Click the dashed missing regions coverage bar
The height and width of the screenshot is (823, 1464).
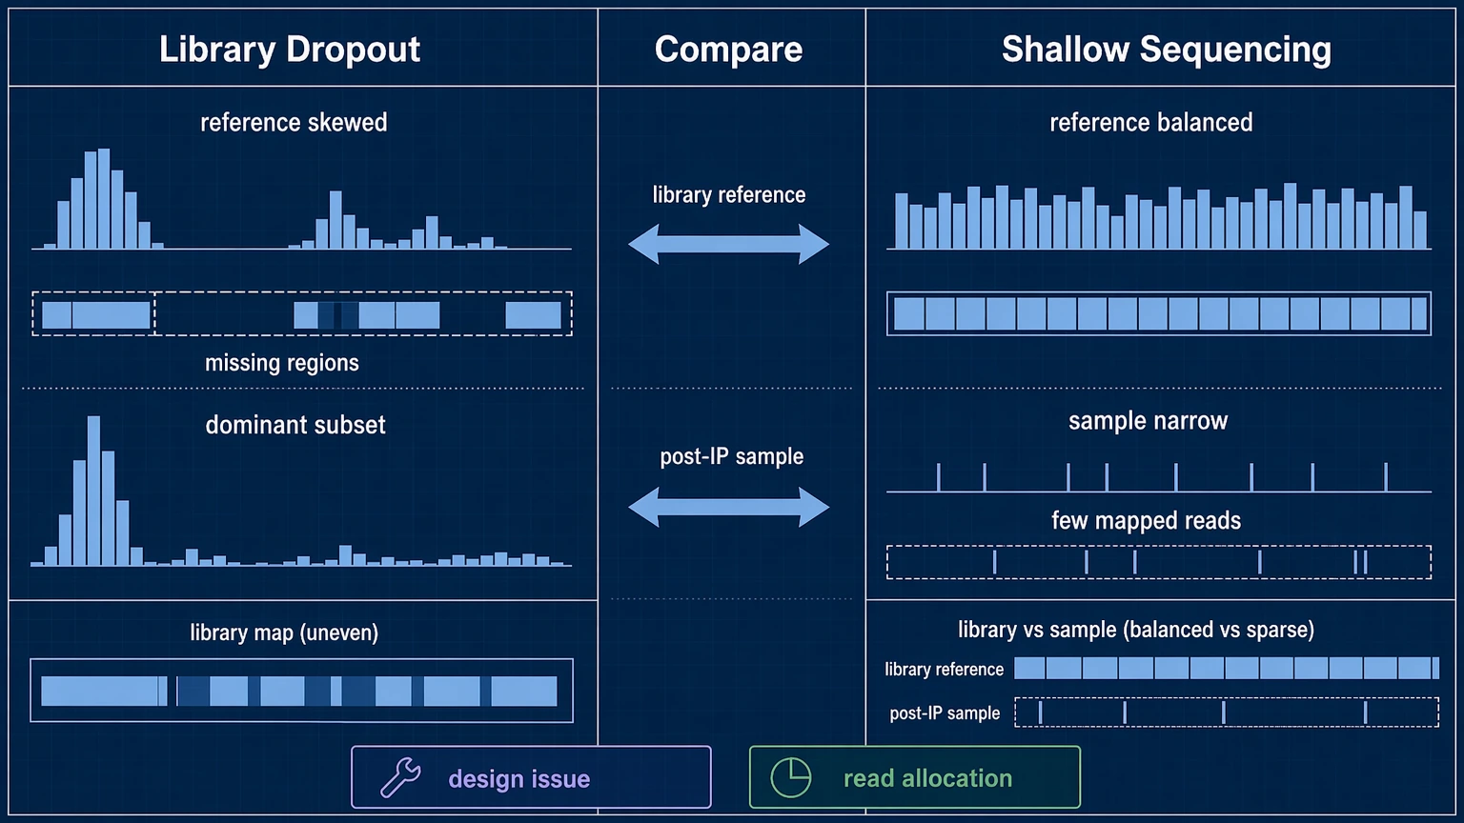pyautogui.click(x=302, y=313)
